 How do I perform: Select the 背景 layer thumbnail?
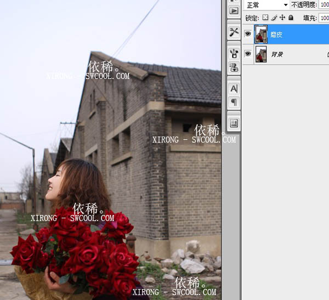[x=261, y=54]
